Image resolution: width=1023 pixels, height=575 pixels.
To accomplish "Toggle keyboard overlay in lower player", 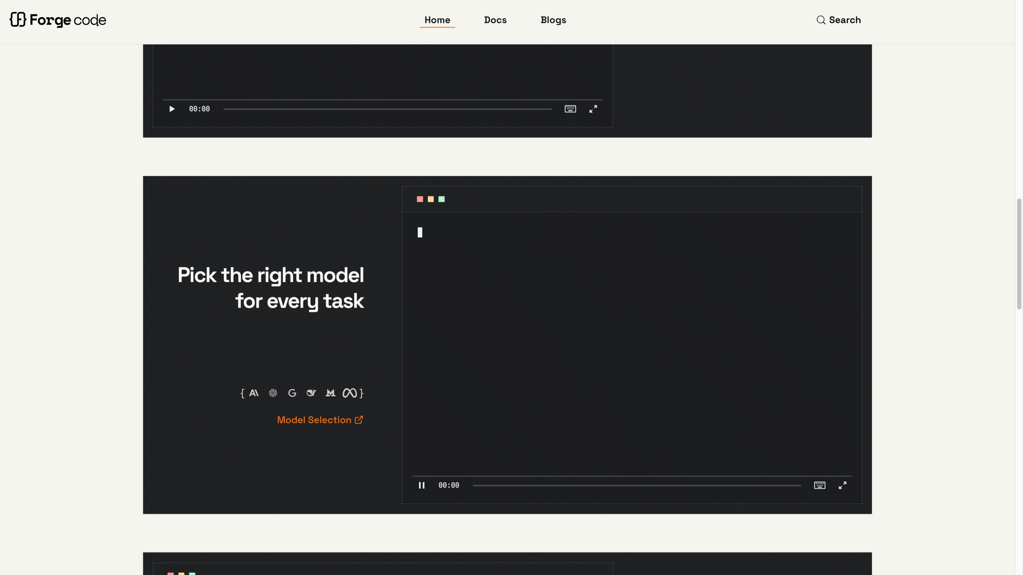I will point(819,486).
